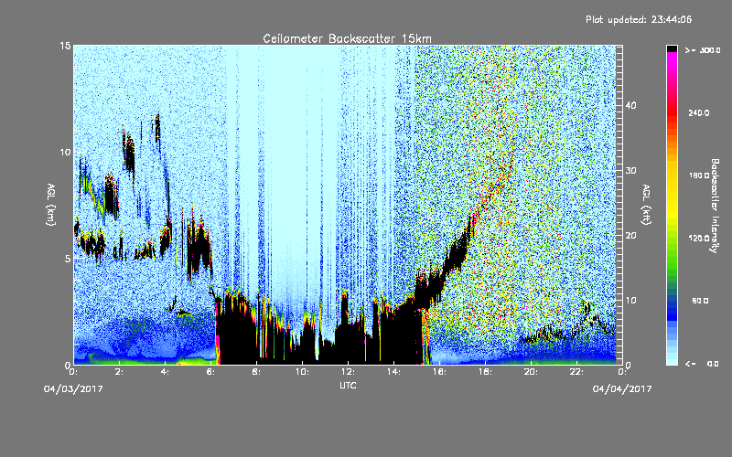Viewport: 732px width, 457px height.
Task: Click the '14:' hour tick label
Action: pos(393,372)
